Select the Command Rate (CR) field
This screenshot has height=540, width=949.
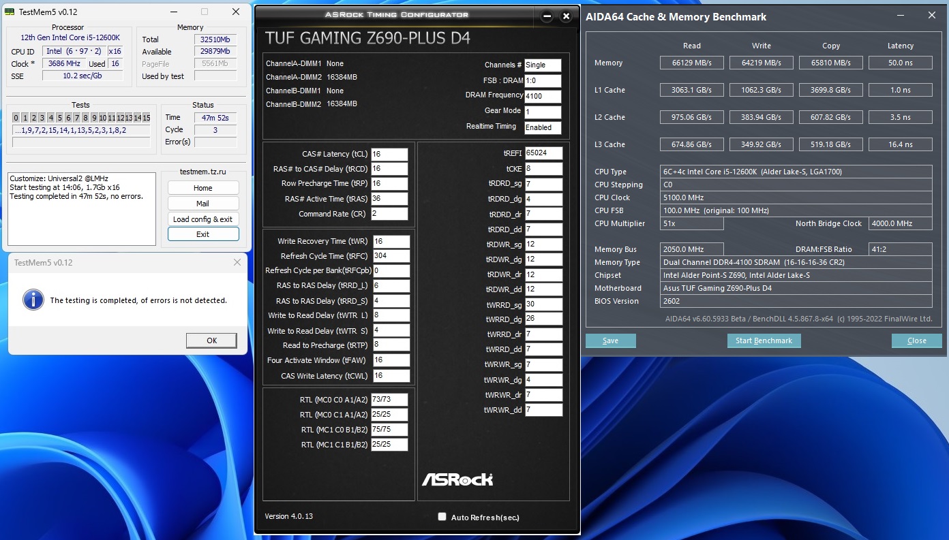[x=389, y=214]
